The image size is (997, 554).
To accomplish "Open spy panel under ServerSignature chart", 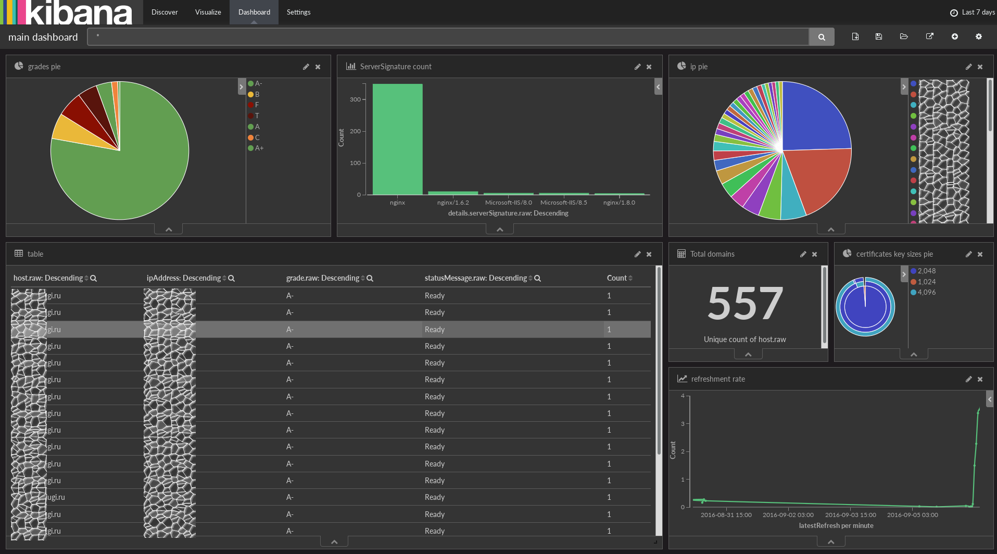I will 500,230.
